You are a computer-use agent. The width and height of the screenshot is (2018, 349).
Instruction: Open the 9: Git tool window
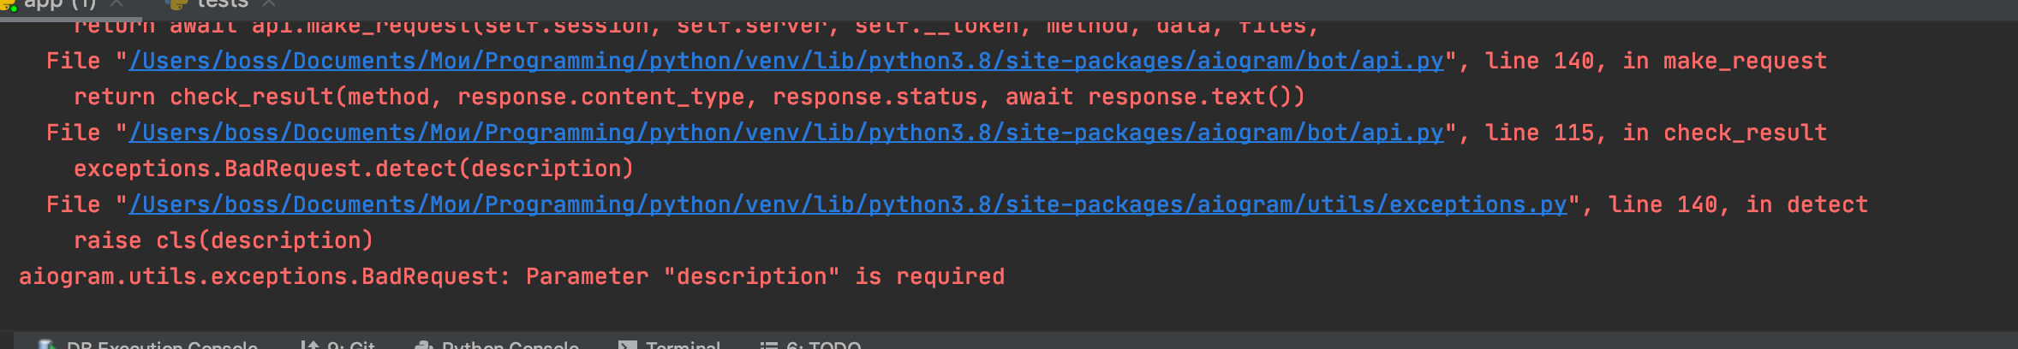pyautogui.click(x=351, y=345)
